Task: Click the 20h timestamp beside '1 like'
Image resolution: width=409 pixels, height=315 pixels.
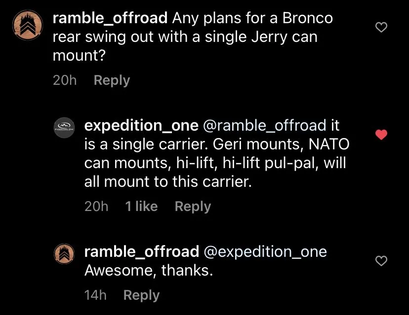Action: click(x=96, y=207)
